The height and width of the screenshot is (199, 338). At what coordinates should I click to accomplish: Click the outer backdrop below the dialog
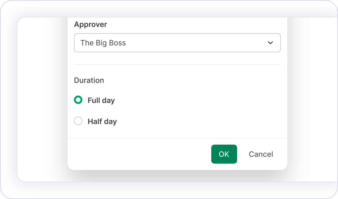169,190
